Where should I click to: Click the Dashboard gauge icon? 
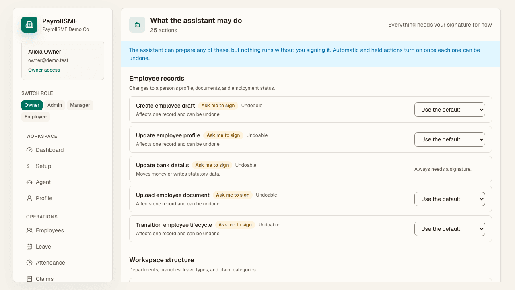29,150
